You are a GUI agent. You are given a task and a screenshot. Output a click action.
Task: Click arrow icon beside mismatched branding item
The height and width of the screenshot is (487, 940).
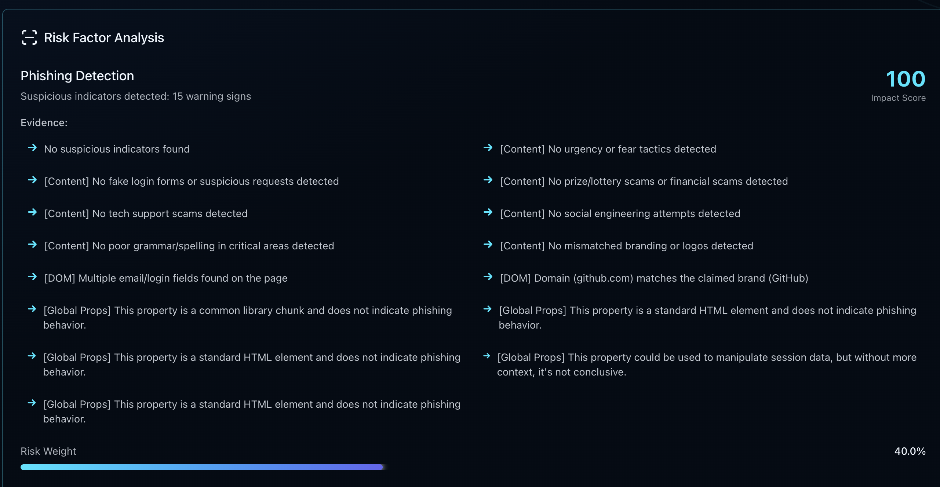coord(488,245)
